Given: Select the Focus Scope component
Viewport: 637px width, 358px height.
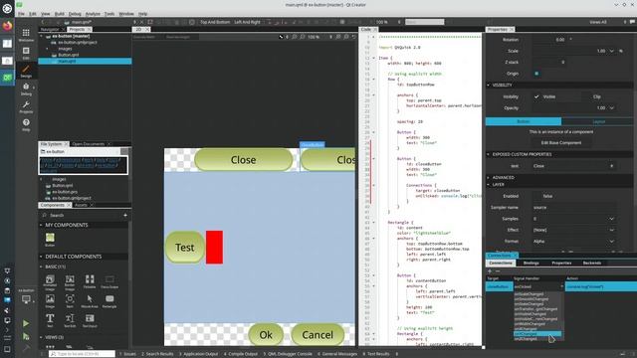Looking at the screenshot, I should [x=109, y=281].
